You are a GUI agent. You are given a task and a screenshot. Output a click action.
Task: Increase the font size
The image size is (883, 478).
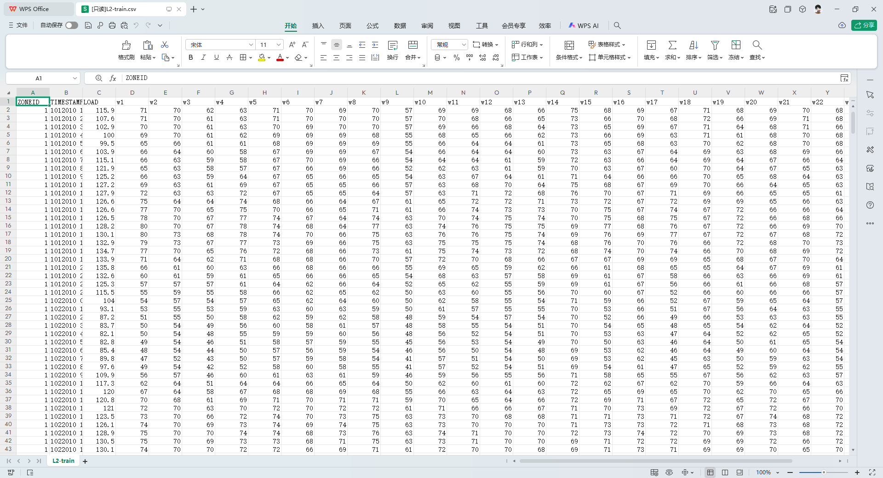292,45
